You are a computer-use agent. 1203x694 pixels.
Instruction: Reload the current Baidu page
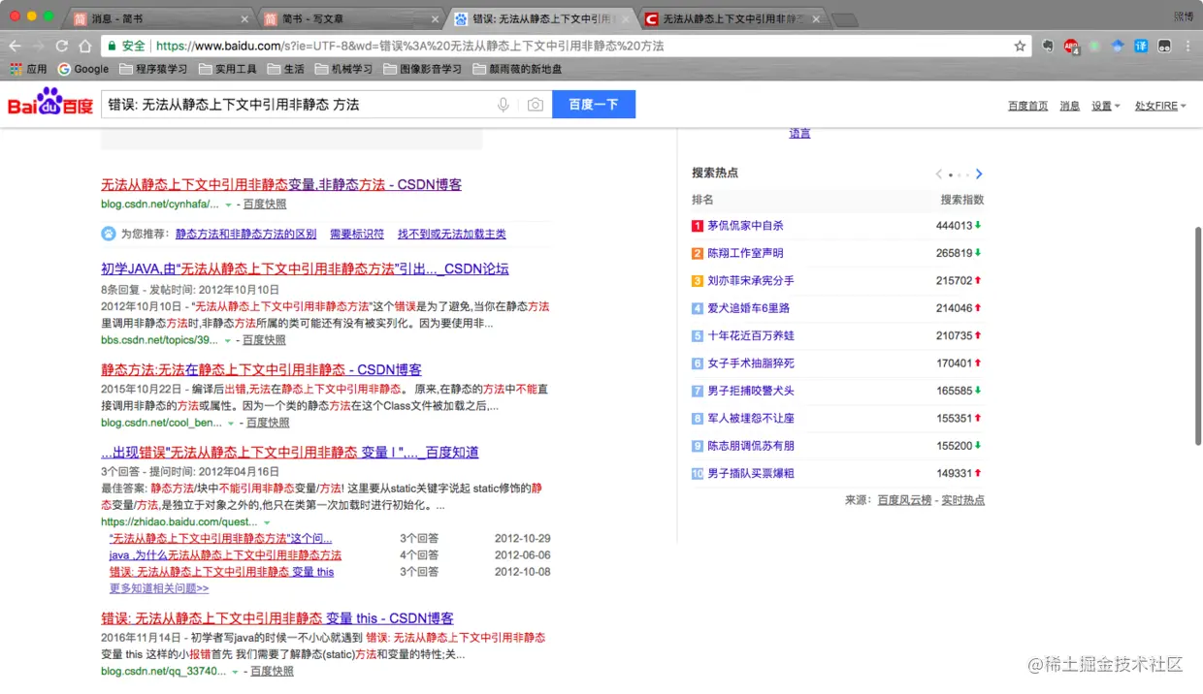click(x=62, y=46)
